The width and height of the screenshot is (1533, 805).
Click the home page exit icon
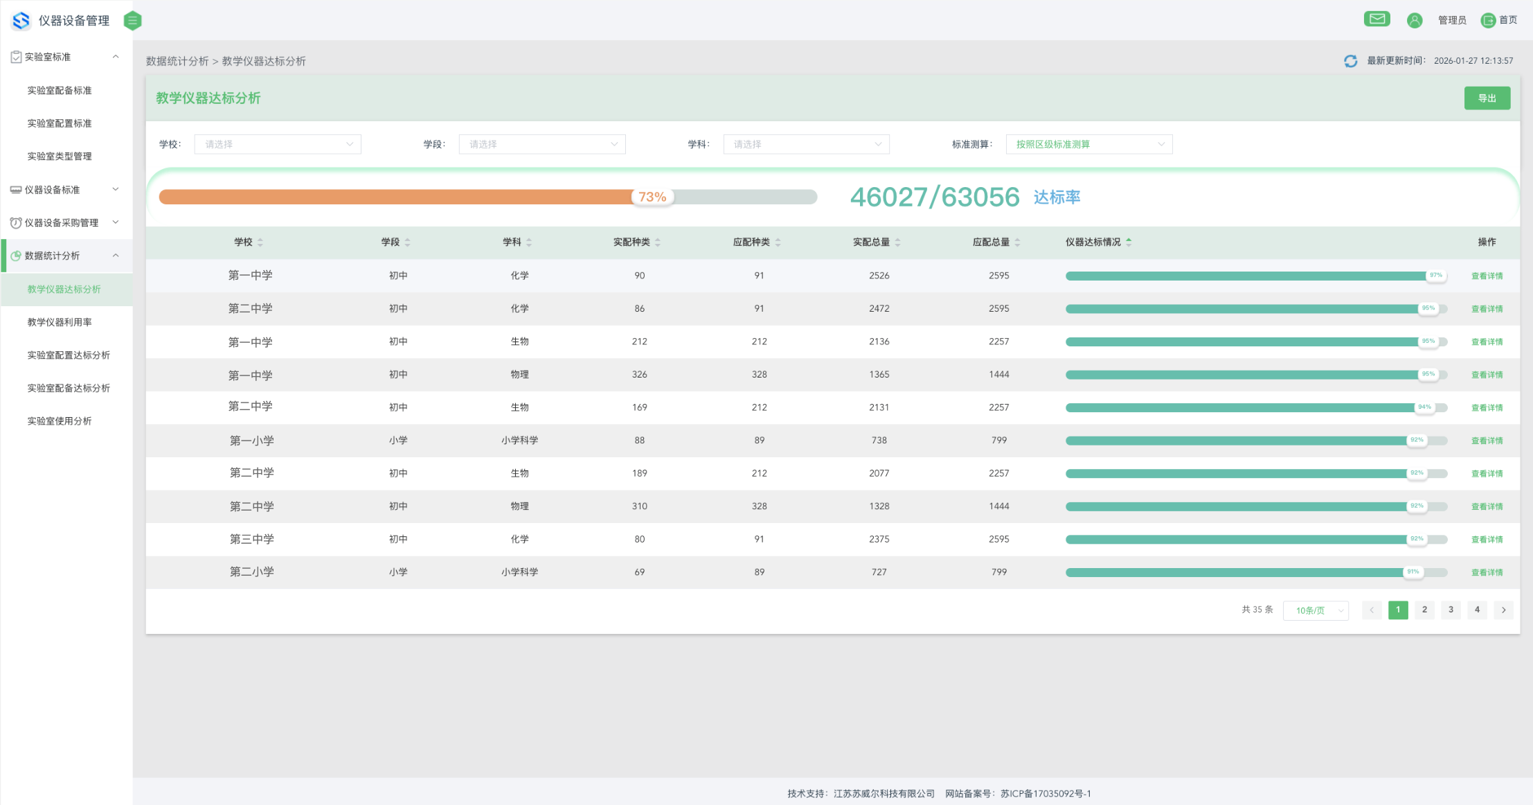click(x=1488, y=20)
